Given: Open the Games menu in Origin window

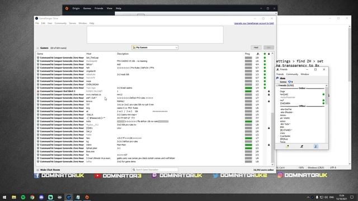Looking at the screenshot, I should (x=87, y=8).
